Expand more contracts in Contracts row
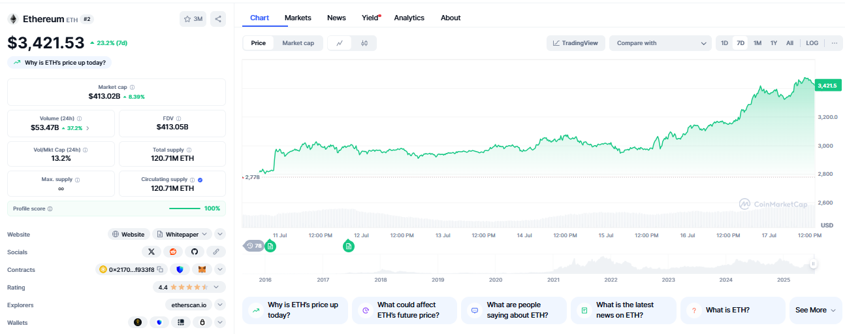Screen dimensions: 845x334 click(x=220, y=269)
